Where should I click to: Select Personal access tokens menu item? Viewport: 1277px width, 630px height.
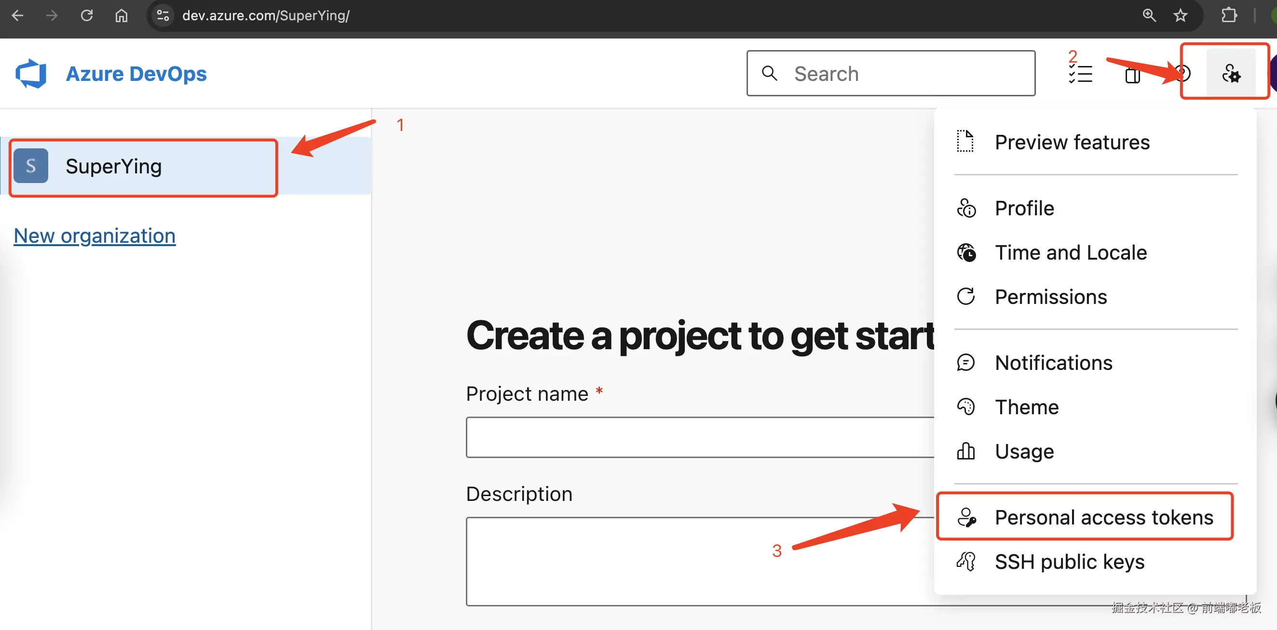pyautogui.click(x=1103, y=517)
